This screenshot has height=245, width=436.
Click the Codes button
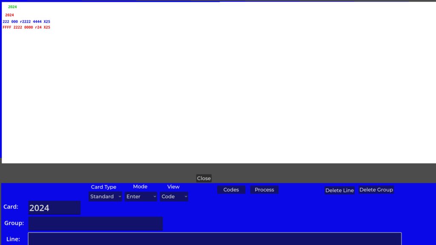pyautogui.click(x=231, y=190)
